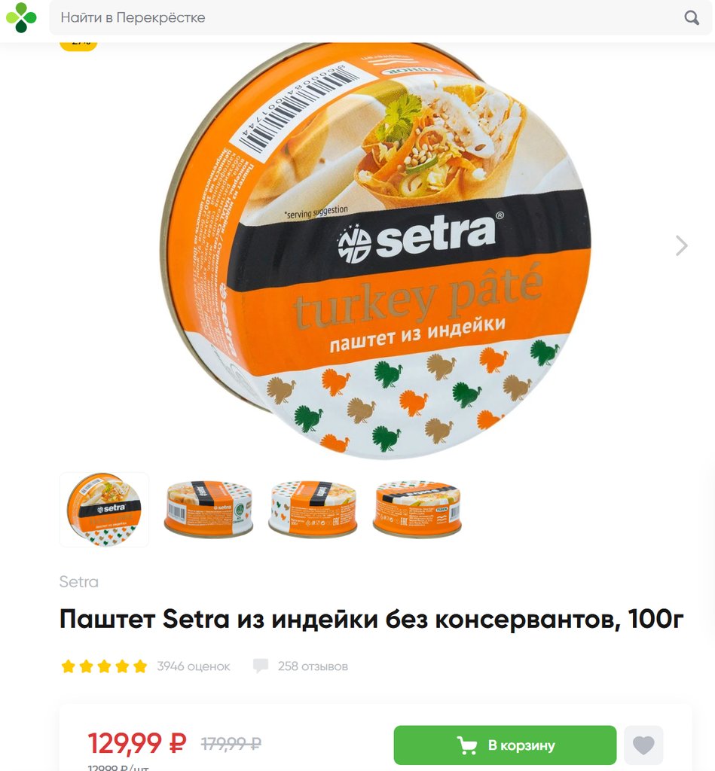Click the main Setra pâté product image
715x771 pixels.
(377, 251)
